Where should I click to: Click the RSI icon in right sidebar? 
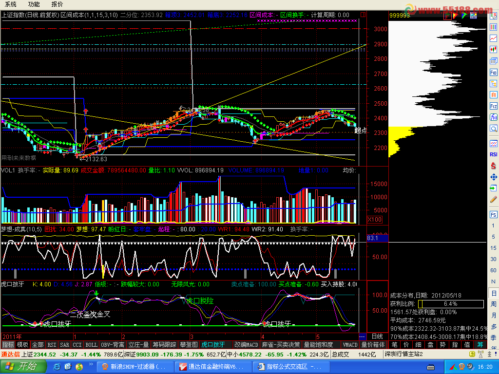493,154
